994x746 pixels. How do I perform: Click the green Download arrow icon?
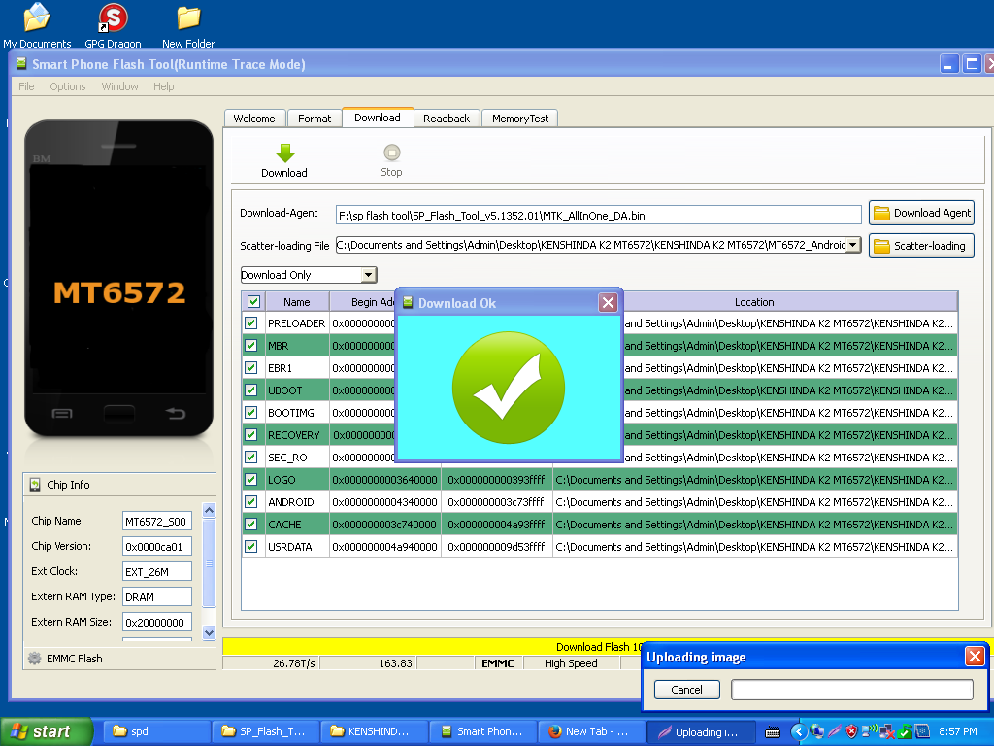pyautogui.click(x=284, y=153)
